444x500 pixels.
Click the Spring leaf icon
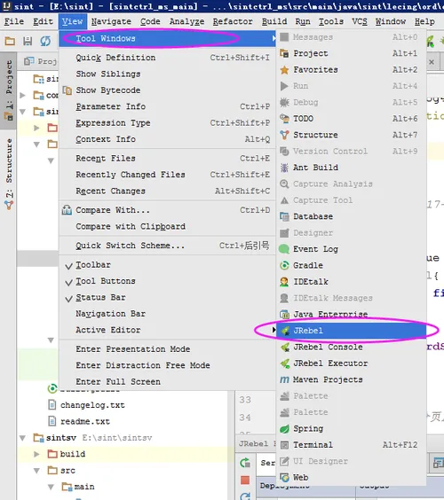pyautogui.click(x=284, y=428)
